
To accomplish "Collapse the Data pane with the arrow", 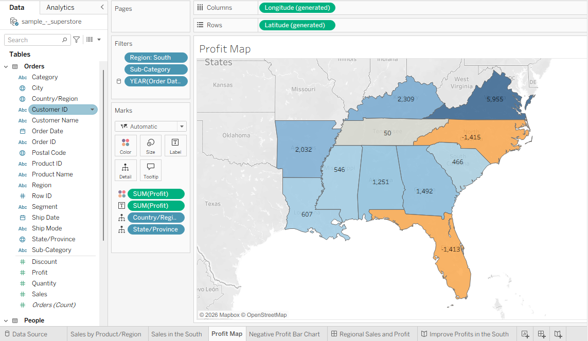I will (x=102, y=7).
